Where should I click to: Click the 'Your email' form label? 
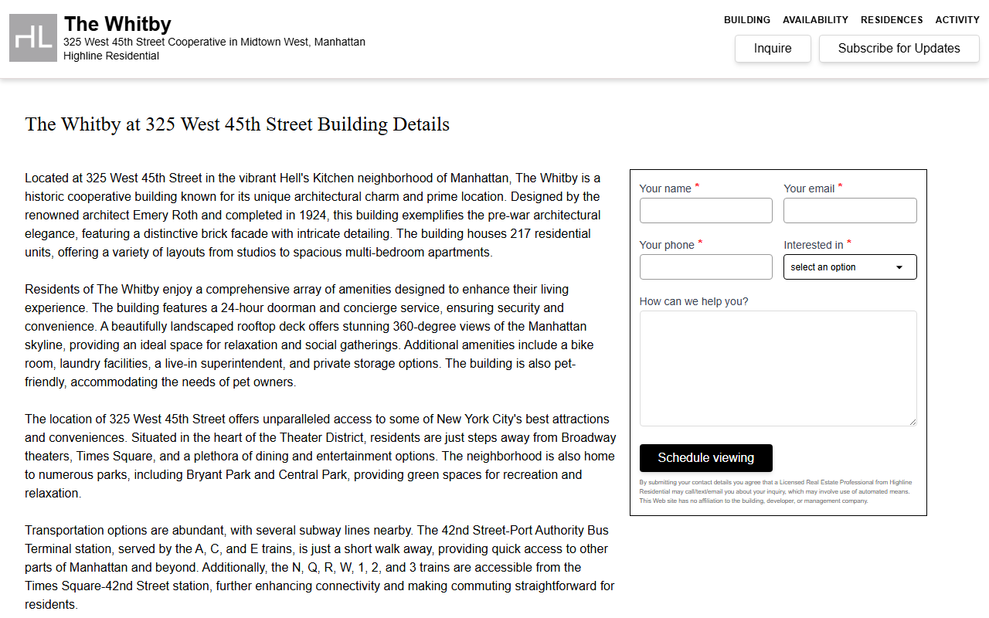[x=809, y=188]
